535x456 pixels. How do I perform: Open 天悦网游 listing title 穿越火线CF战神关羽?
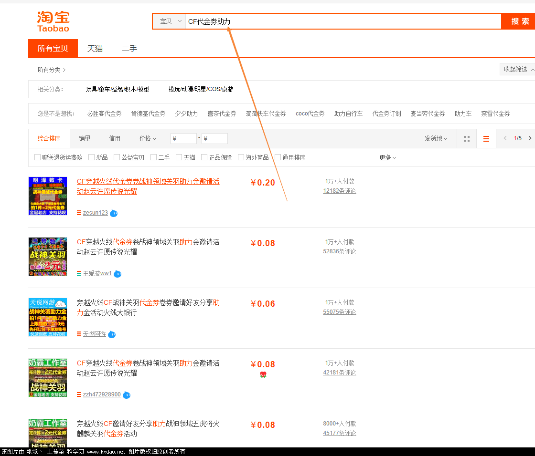pos(148,307)
